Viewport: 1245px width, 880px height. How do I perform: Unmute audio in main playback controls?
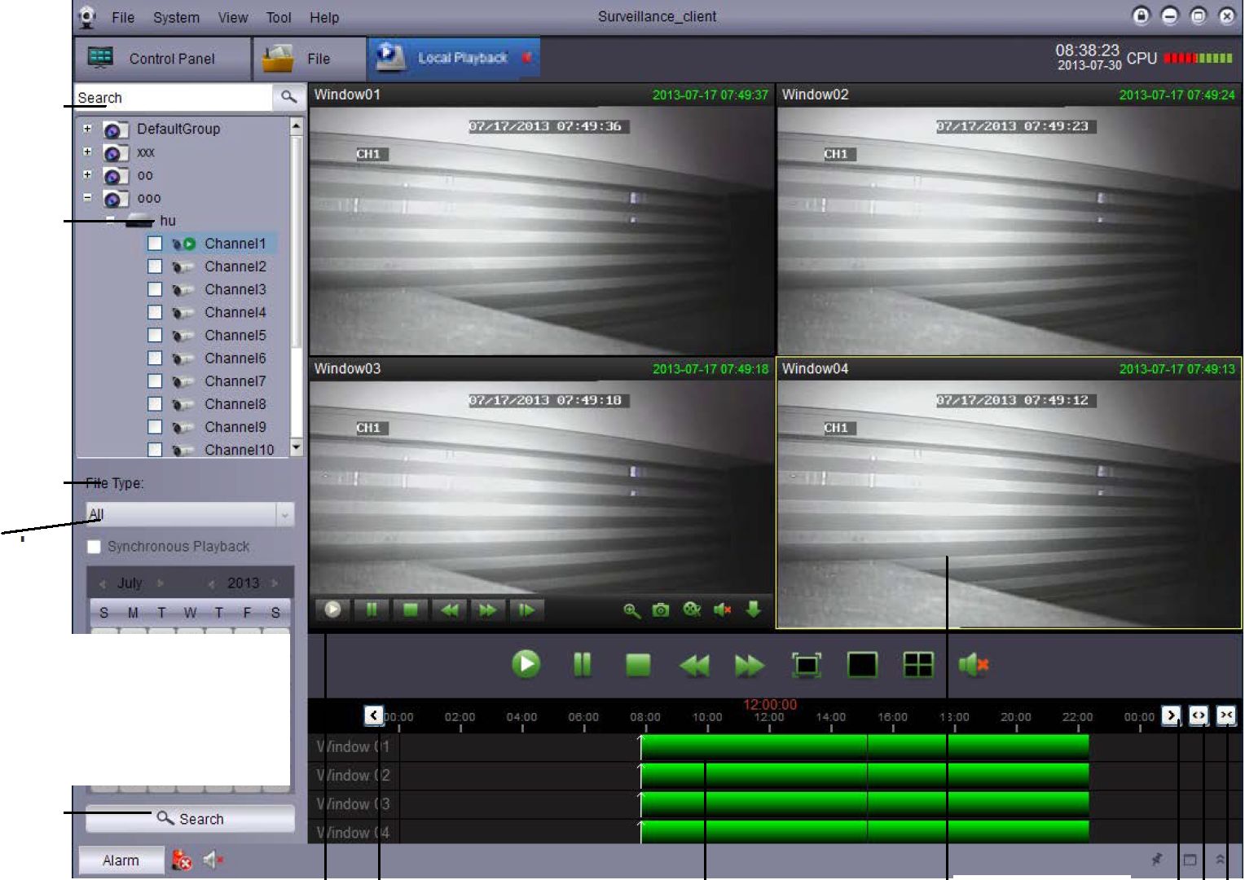point(973,665)
